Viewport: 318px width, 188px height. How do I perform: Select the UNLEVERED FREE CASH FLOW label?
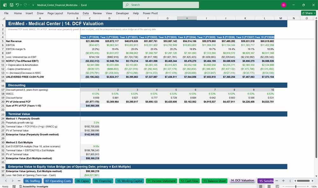[x=25, y=77]
